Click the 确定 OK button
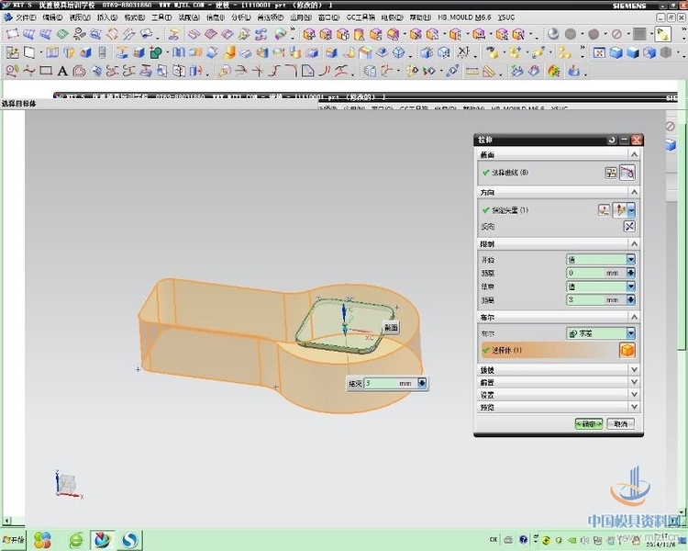The image size is (688, 551). (588, 423)
